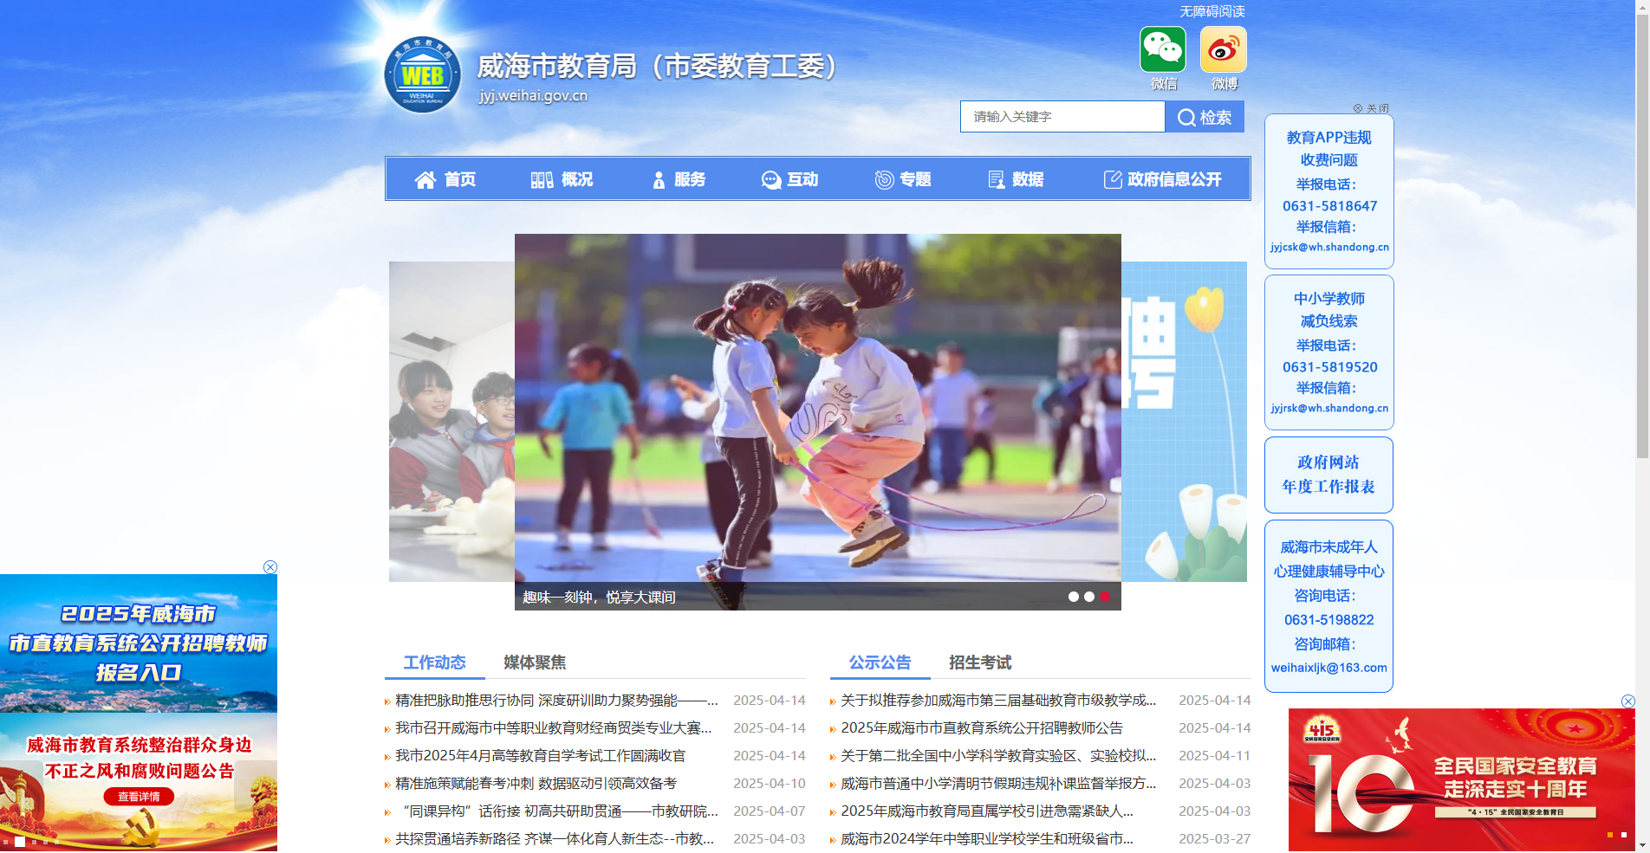Image resolution: width=1650 pixels, height=853 pixels.
Task: Select the third carousel pagination dot
Action: (x=1105, y=597)
